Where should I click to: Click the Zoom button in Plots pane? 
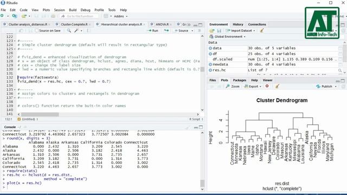233,86
